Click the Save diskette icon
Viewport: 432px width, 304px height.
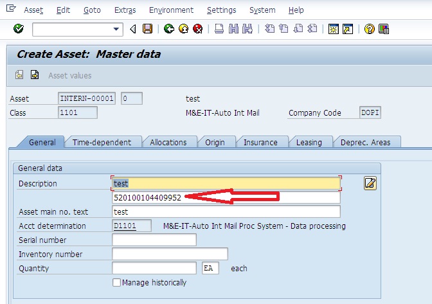(x=148, y=29)
